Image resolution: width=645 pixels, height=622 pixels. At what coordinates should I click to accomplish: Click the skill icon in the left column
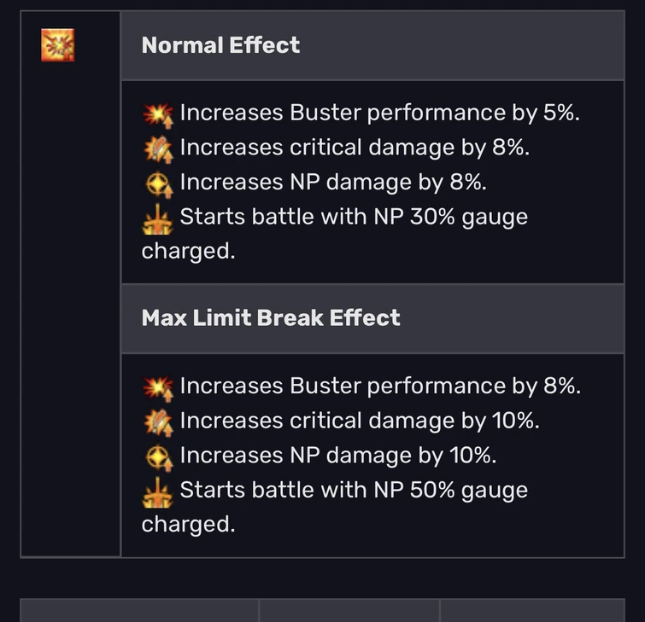pyautogui.click(x=57, y=45)
